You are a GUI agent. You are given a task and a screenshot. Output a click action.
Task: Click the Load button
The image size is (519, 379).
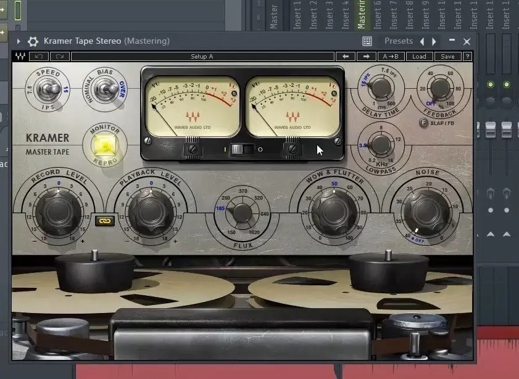click(x=419, y=57)
